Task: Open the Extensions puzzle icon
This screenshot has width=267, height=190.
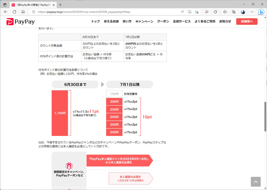Action: pyautogui.click(x=215, y=12)
